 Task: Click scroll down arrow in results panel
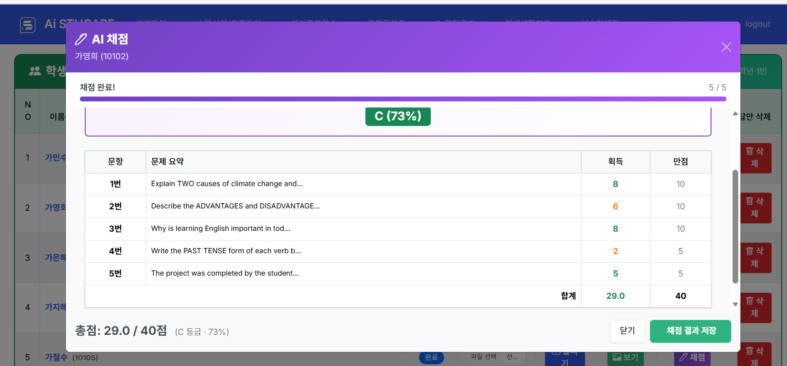coord(735,304)
